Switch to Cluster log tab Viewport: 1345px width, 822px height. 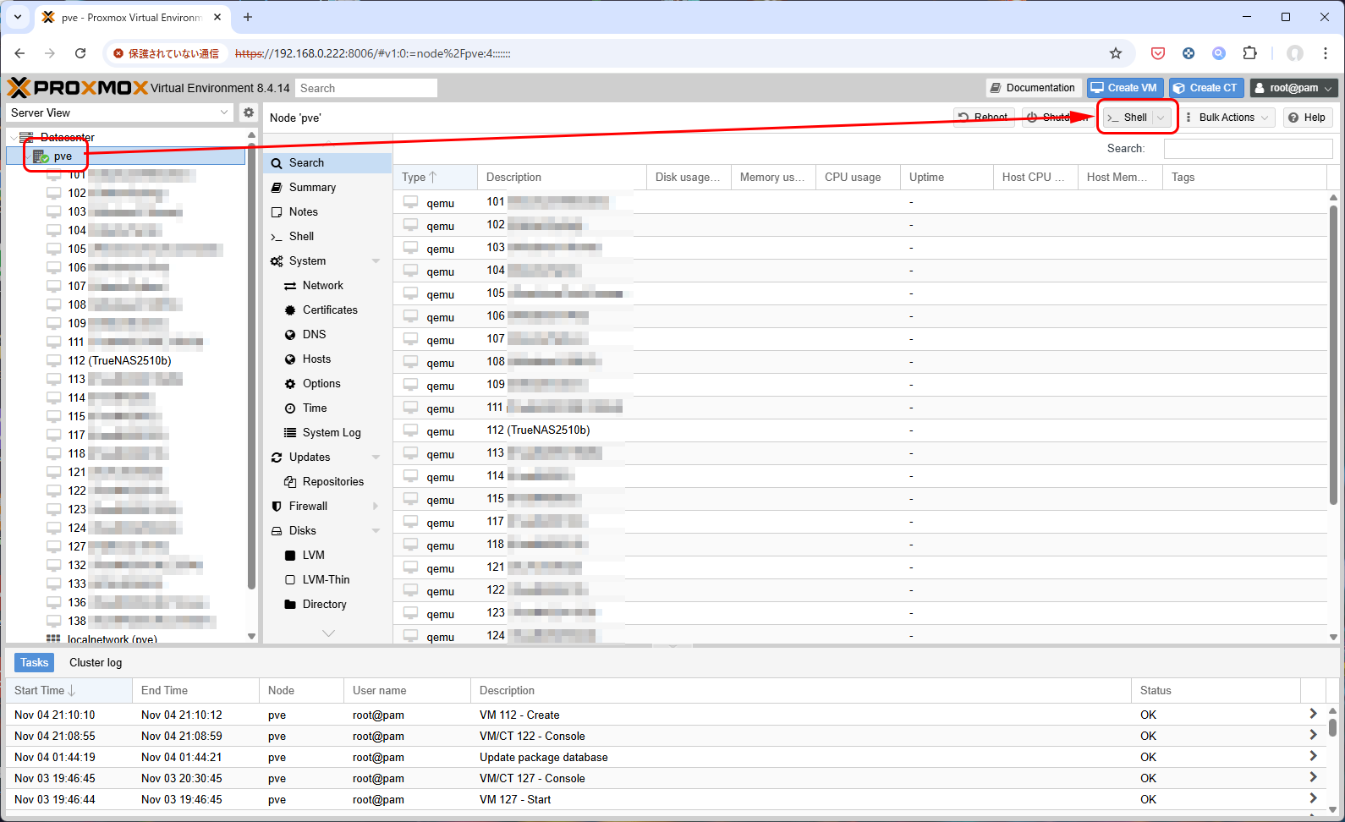(96, 663)
